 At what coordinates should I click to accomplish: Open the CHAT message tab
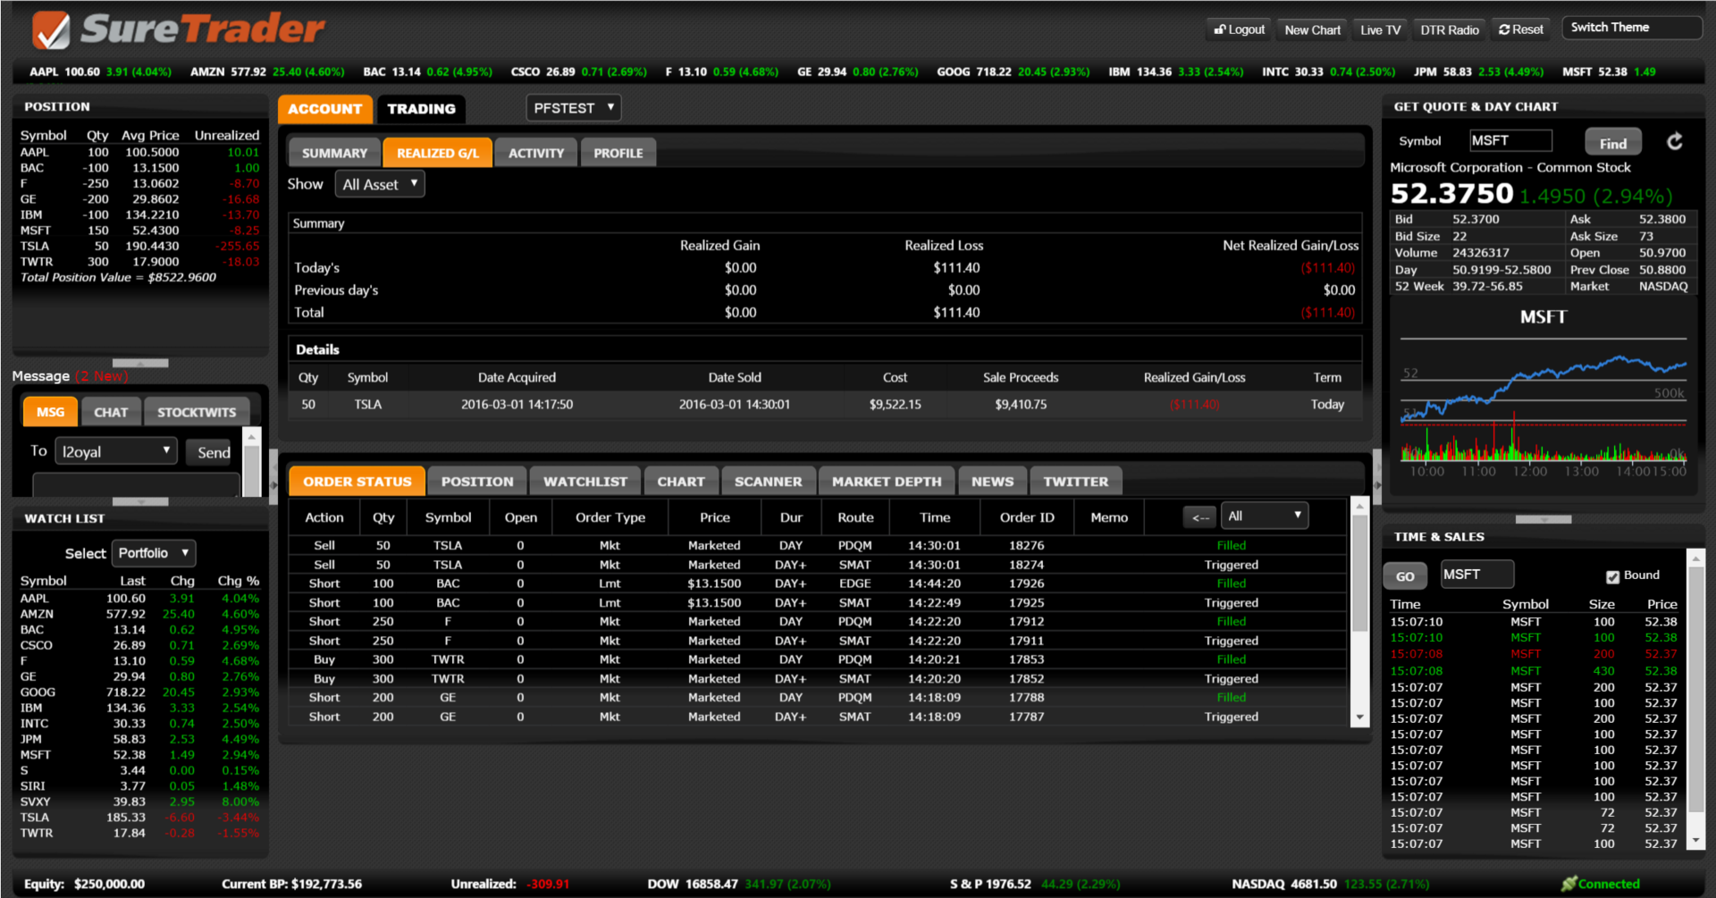[x=111, y=412]
